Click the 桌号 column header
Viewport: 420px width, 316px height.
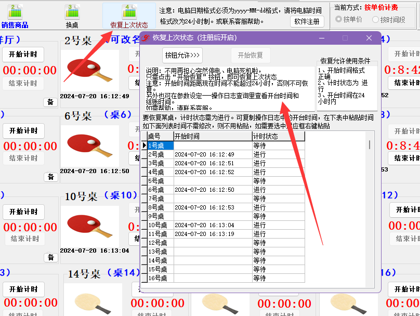pyautogui.click(x=161, y=136)
